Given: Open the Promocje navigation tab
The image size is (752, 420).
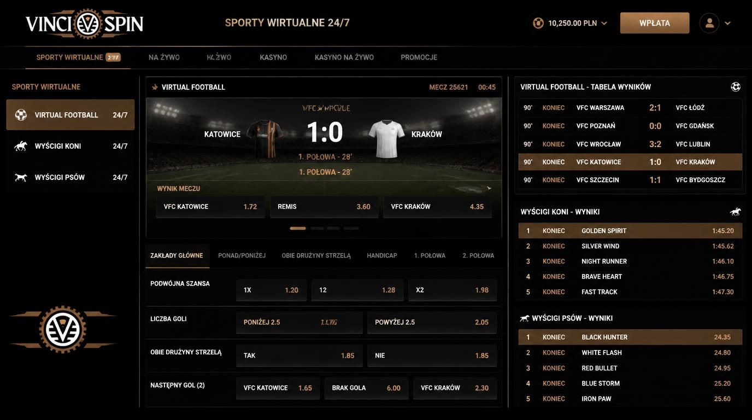Looking at the screenshot, I should [419, 57].
